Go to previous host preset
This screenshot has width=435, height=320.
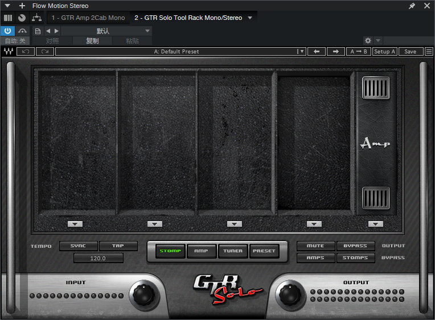pyautogui.click(x=48, y=31)
